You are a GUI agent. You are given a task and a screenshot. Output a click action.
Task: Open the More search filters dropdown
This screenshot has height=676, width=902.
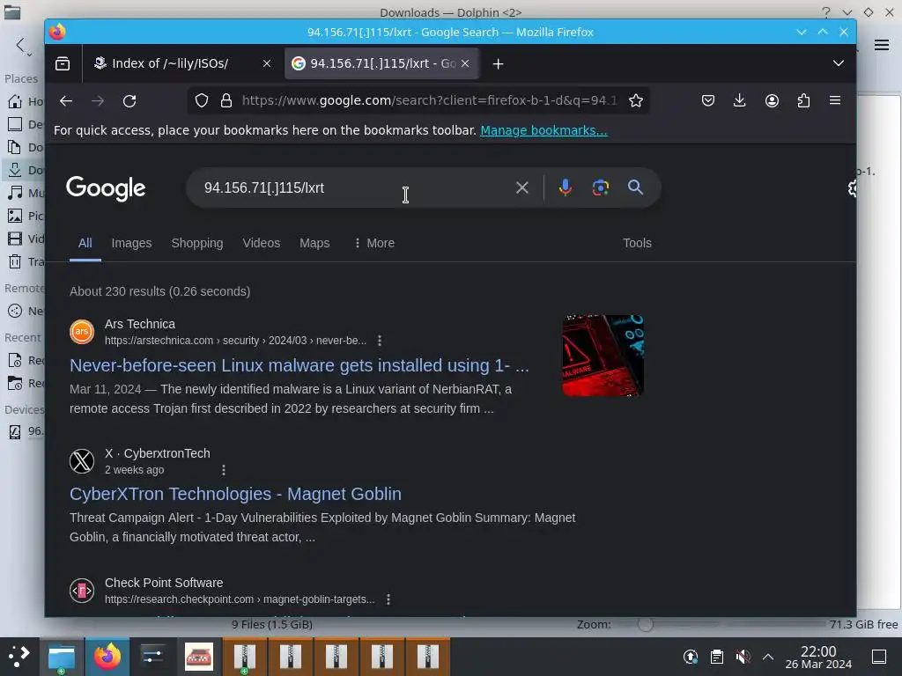tap(374, 243)
